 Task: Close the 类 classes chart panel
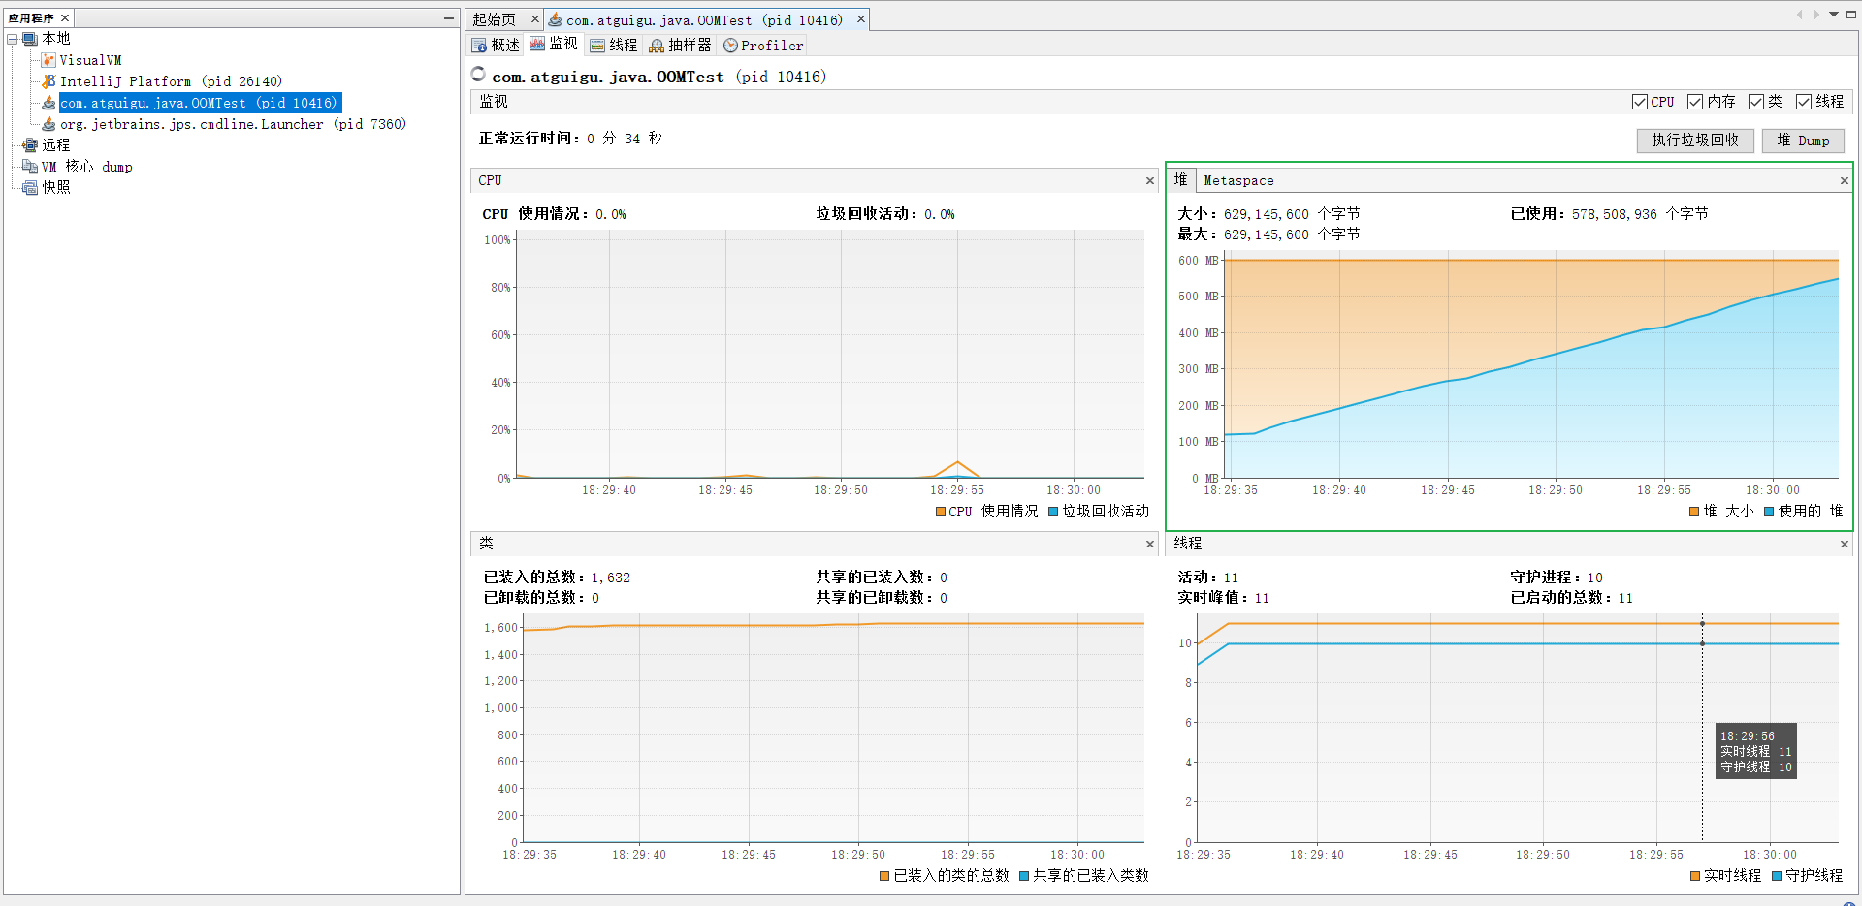pyautogui.click(x=1150, y=545)
